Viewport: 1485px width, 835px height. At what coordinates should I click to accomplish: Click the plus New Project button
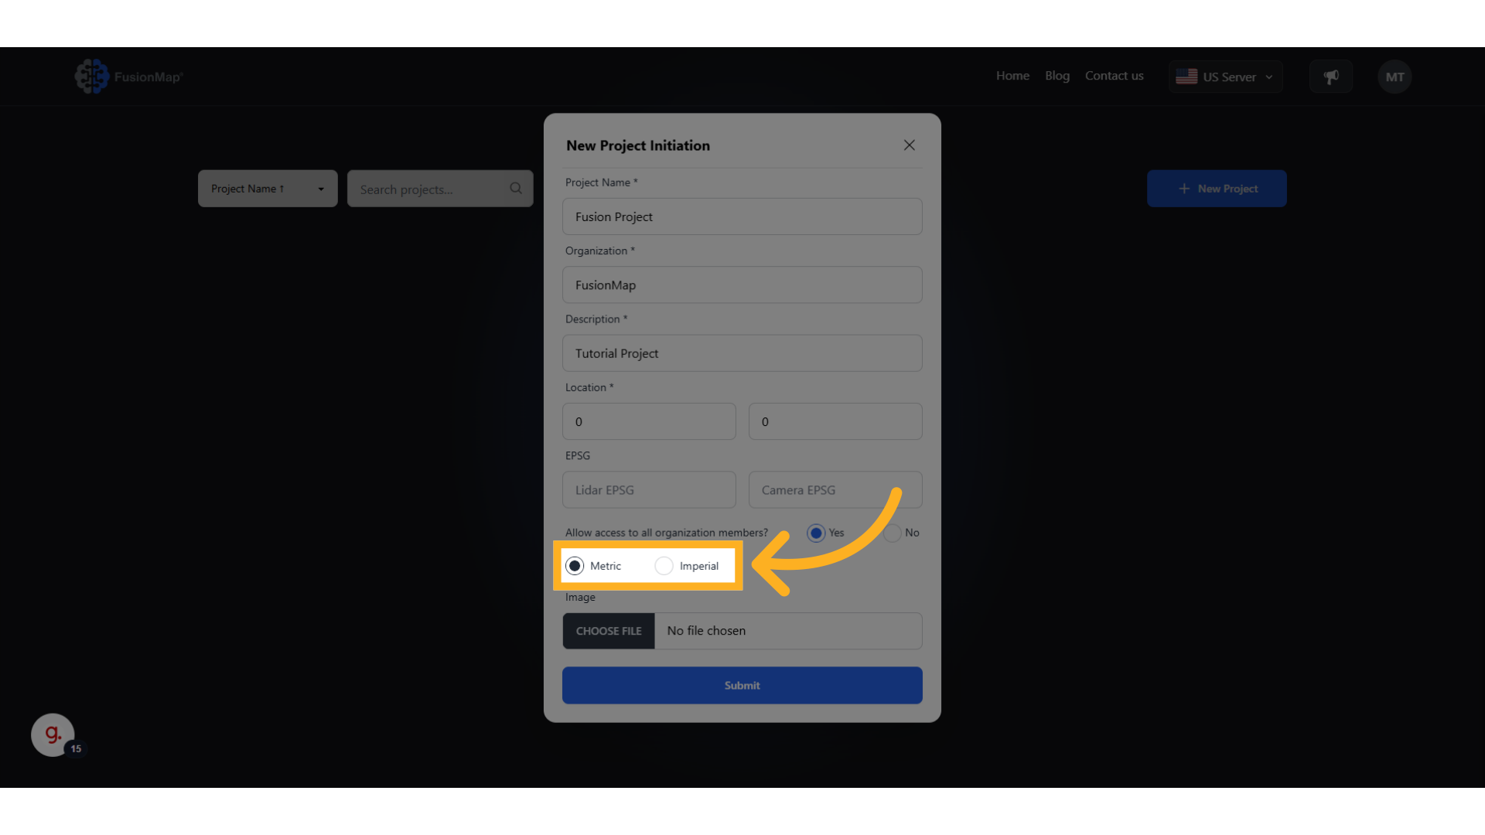pyautogui.click(x=1217, y=189)
